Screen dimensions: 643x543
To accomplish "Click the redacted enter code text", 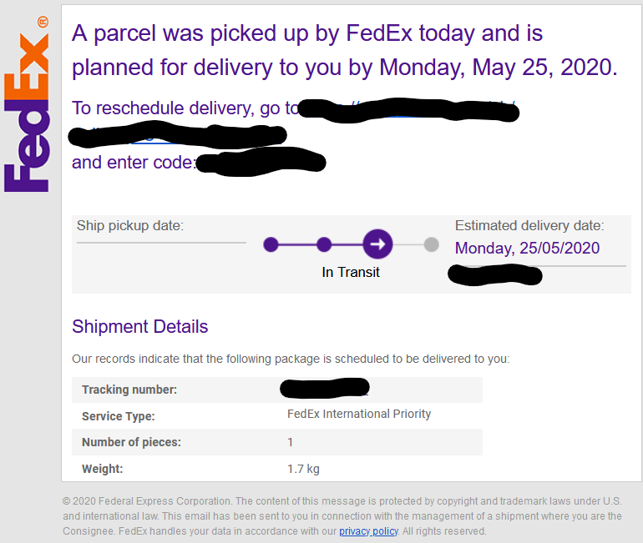I will 261,162.
